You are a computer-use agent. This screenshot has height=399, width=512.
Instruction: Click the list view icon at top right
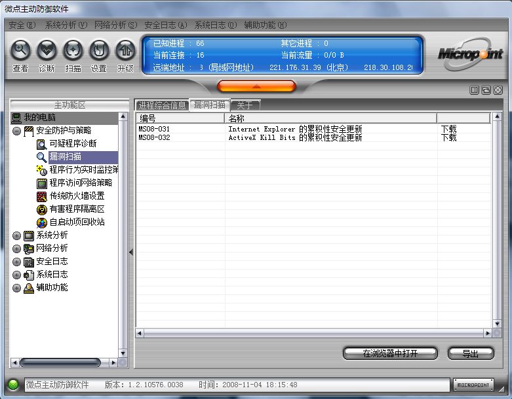click(x=474, y=90)
